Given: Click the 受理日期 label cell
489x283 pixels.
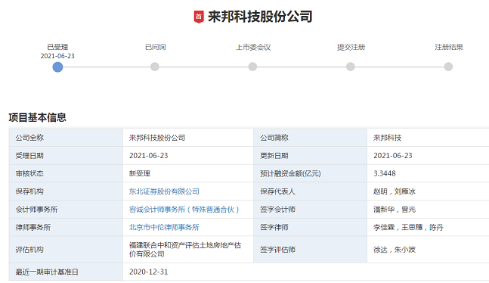Looking at the screenshot, I should [x=66, y=156].
